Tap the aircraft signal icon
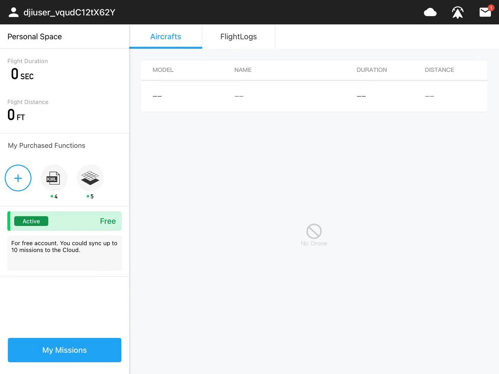The width and height of the screenshot is (499, 374). point(458,12)
